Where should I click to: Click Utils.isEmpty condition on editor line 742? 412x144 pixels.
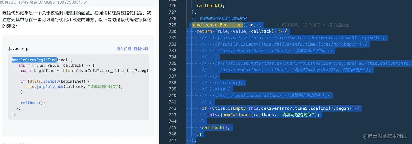coord(281,108)
